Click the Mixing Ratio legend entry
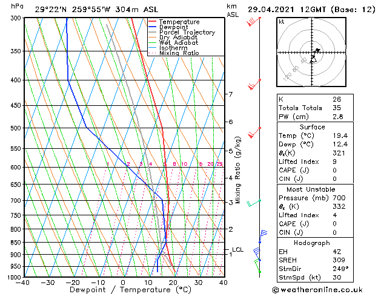 (179, 53)
